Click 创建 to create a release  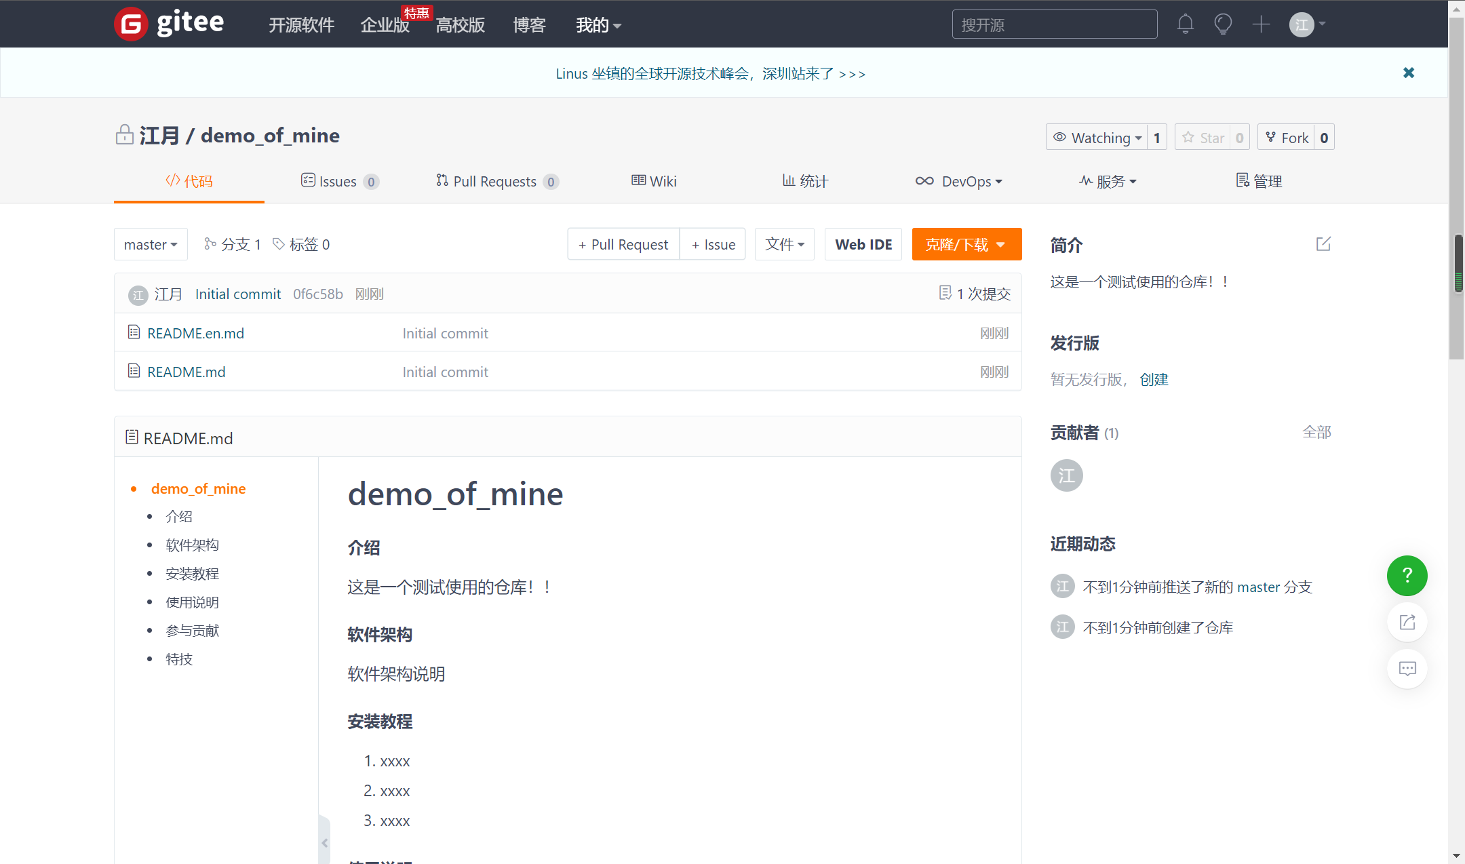pyautogui.click(x=1155, y=380)
